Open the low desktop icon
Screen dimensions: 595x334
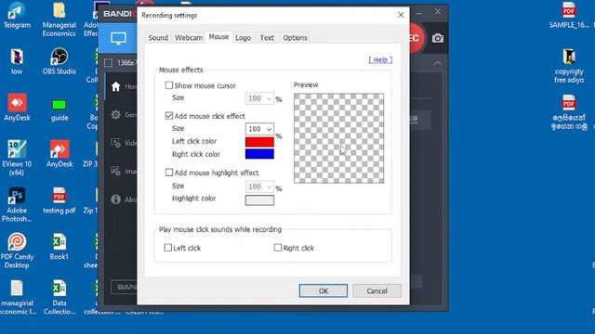click(x=17, y=60)
